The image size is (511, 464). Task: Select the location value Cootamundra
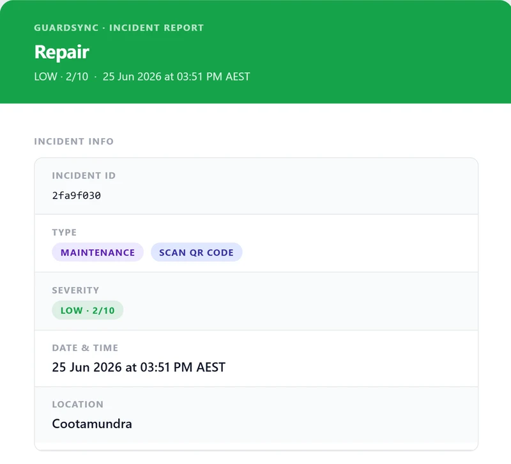click(x=92, y=424)
